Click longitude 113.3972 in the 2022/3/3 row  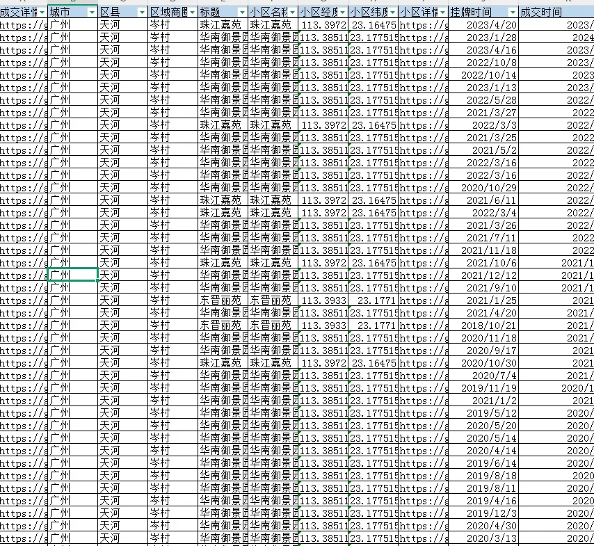323,125
